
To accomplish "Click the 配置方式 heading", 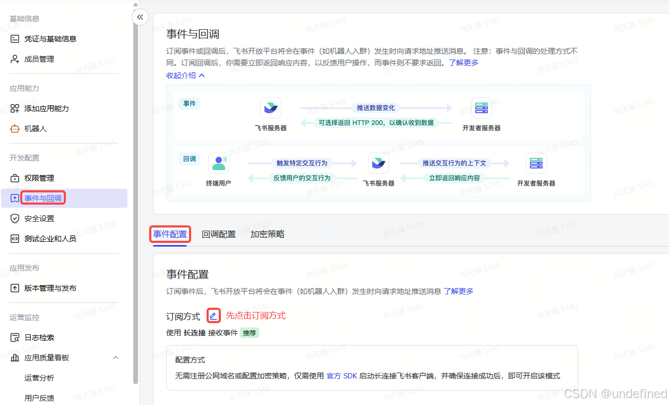I will (x=190, y=360).
